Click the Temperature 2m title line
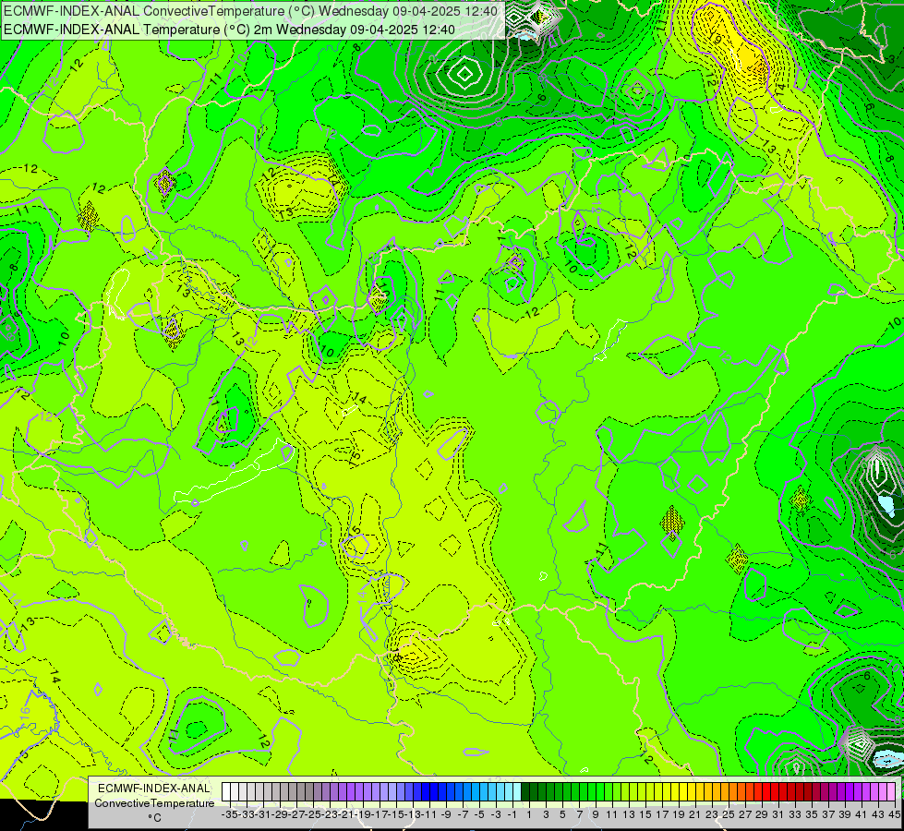Viewport: 904px width, 831px height. click(229, 30)
